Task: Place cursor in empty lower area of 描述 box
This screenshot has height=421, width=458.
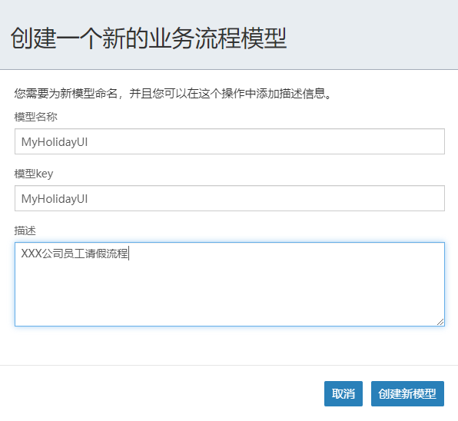Action: 230,295
